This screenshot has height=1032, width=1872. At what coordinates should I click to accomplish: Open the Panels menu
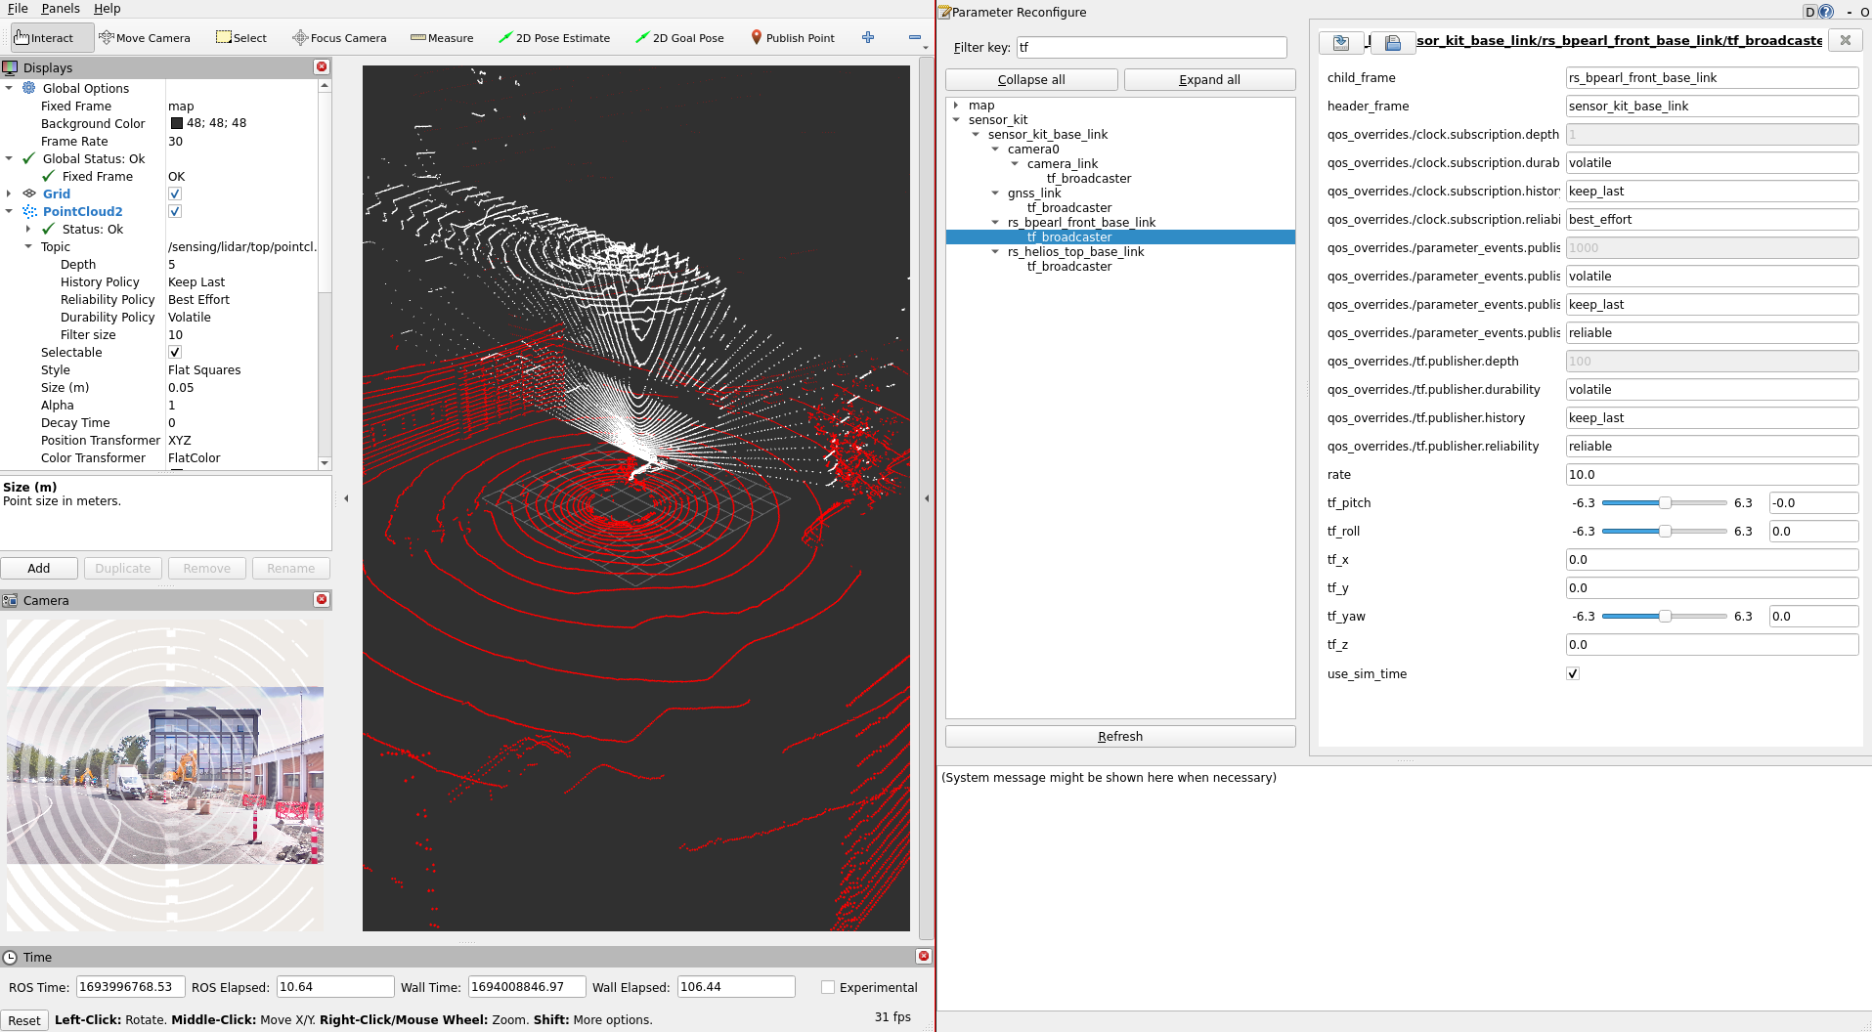(x=60, y=9)
